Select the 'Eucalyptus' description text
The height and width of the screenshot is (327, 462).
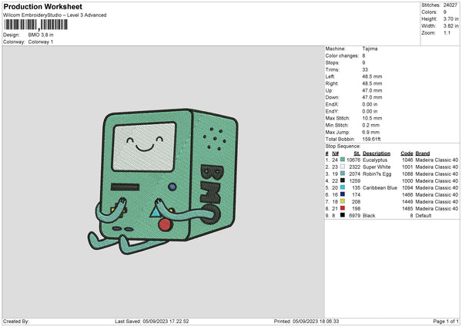tap(375, 160)
